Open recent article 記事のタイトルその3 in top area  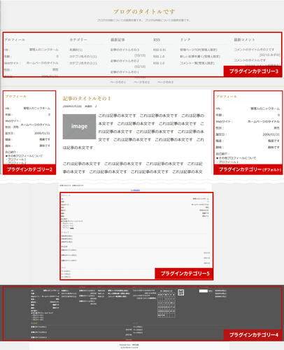tap(125, 50)
